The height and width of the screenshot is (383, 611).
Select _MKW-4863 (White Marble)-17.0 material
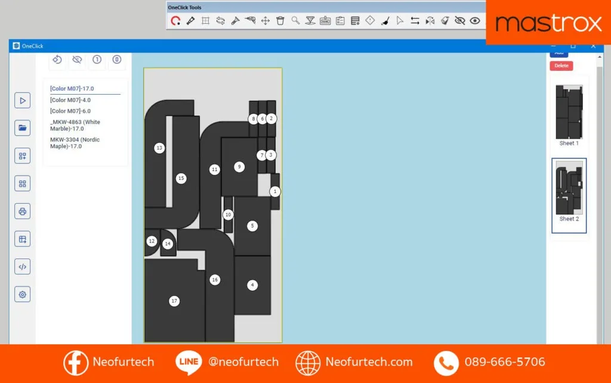click(x=75, y=125)
